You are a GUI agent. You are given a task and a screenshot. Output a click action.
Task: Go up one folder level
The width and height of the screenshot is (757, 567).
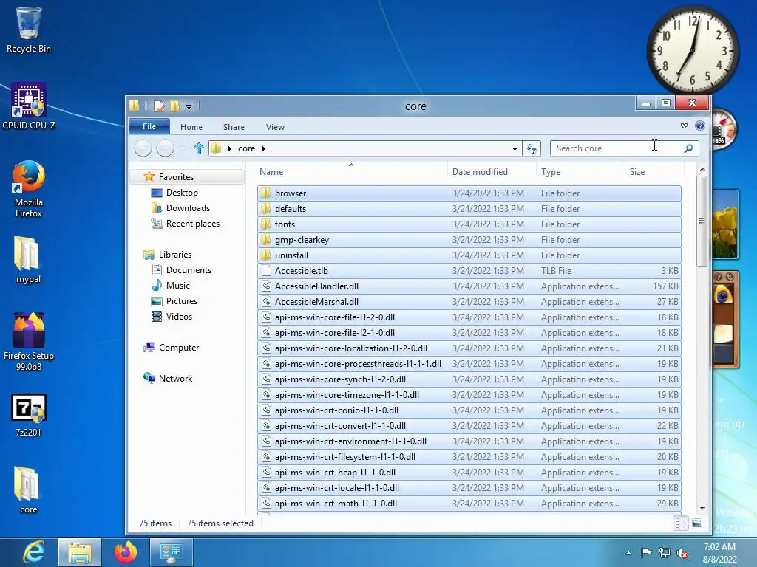[x=198, y=148]
